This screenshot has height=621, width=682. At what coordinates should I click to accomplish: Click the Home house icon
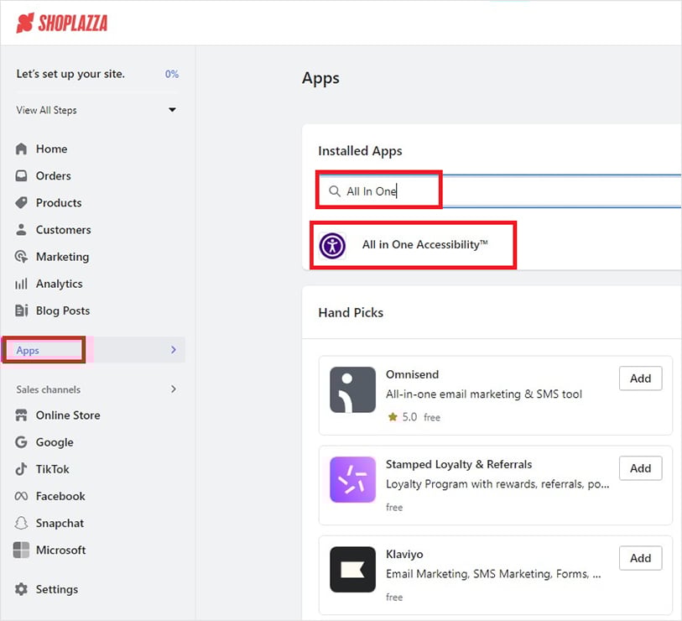click(21, 149)
